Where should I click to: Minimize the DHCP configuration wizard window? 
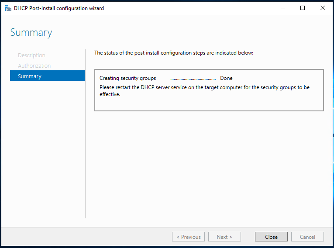282,8
